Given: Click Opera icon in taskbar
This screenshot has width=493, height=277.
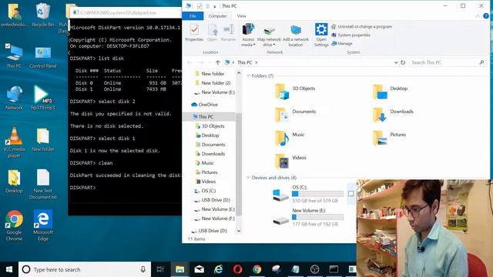Looking at the screenshot, I should point(238,269).
